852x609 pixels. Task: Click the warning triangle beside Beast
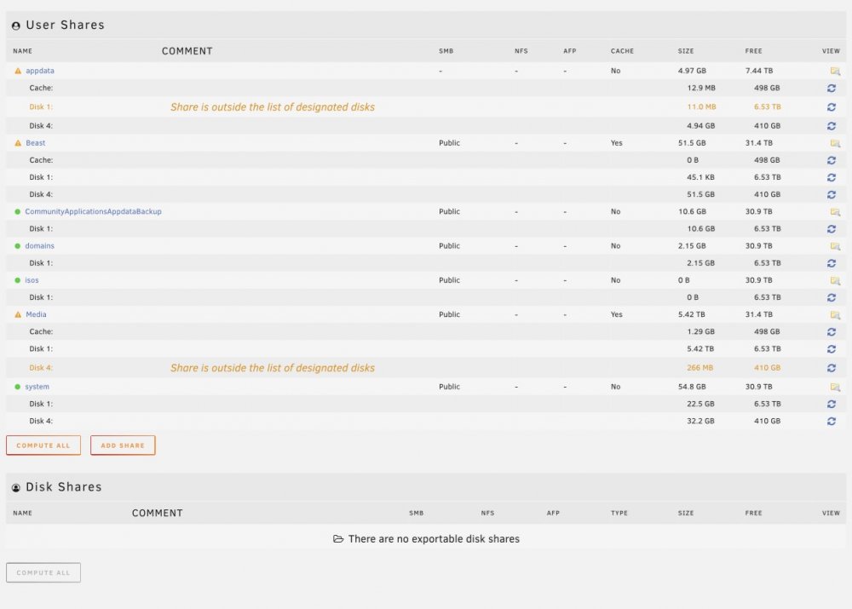[18, 143]
